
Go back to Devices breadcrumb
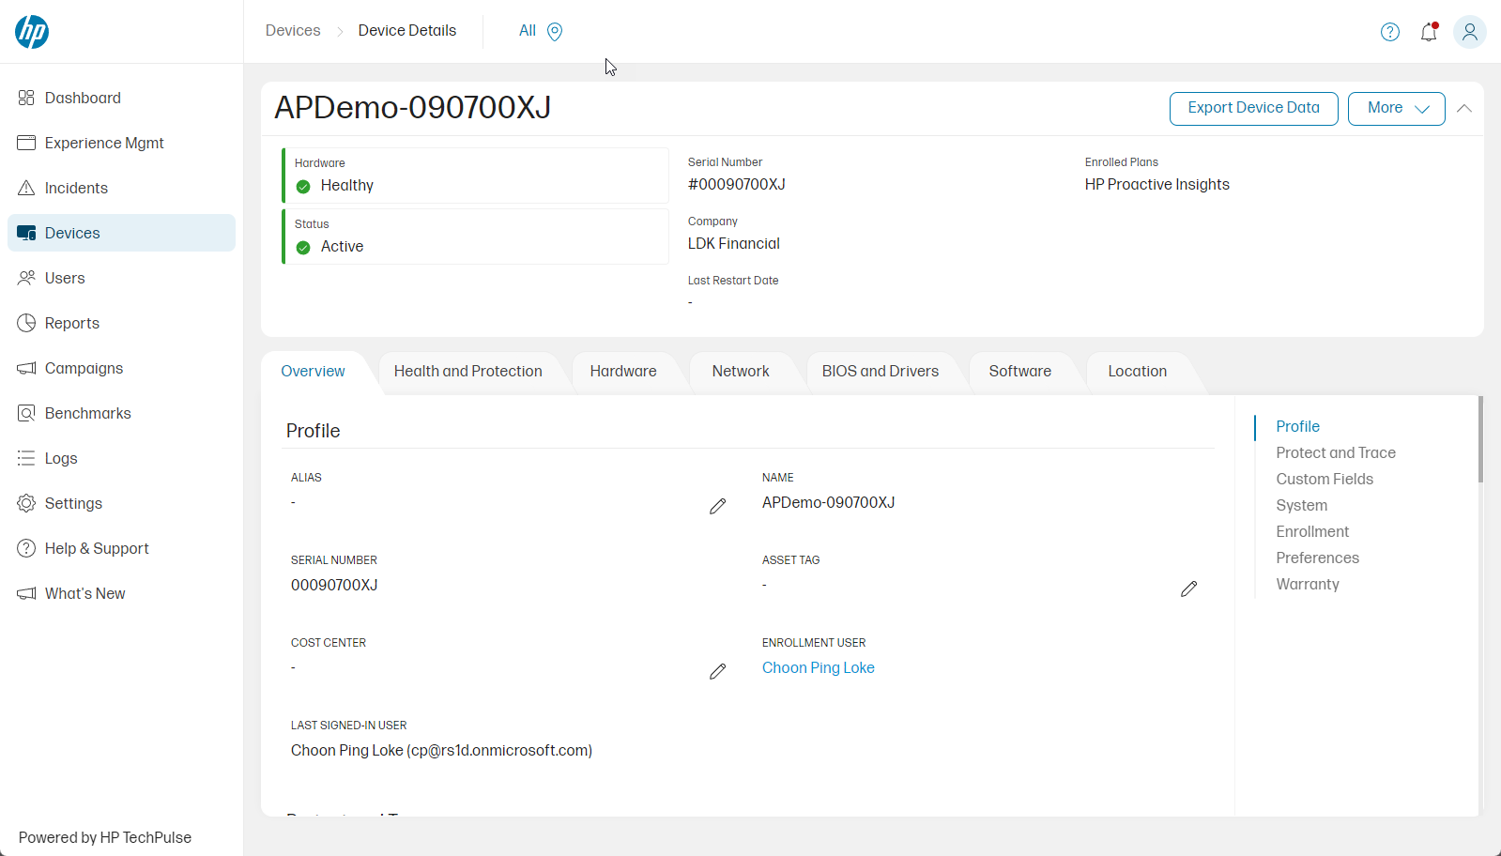tap(293, 31)
